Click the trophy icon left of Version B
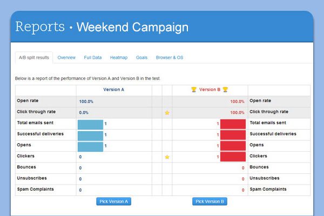This screenshot has height=216, width=324. tap(193, 90)
